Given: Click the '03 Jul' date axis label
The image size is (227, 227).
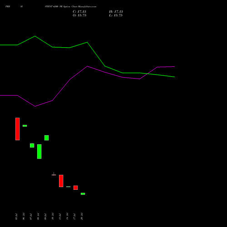Looking at the screenshot, I should (x=16, y=217).
